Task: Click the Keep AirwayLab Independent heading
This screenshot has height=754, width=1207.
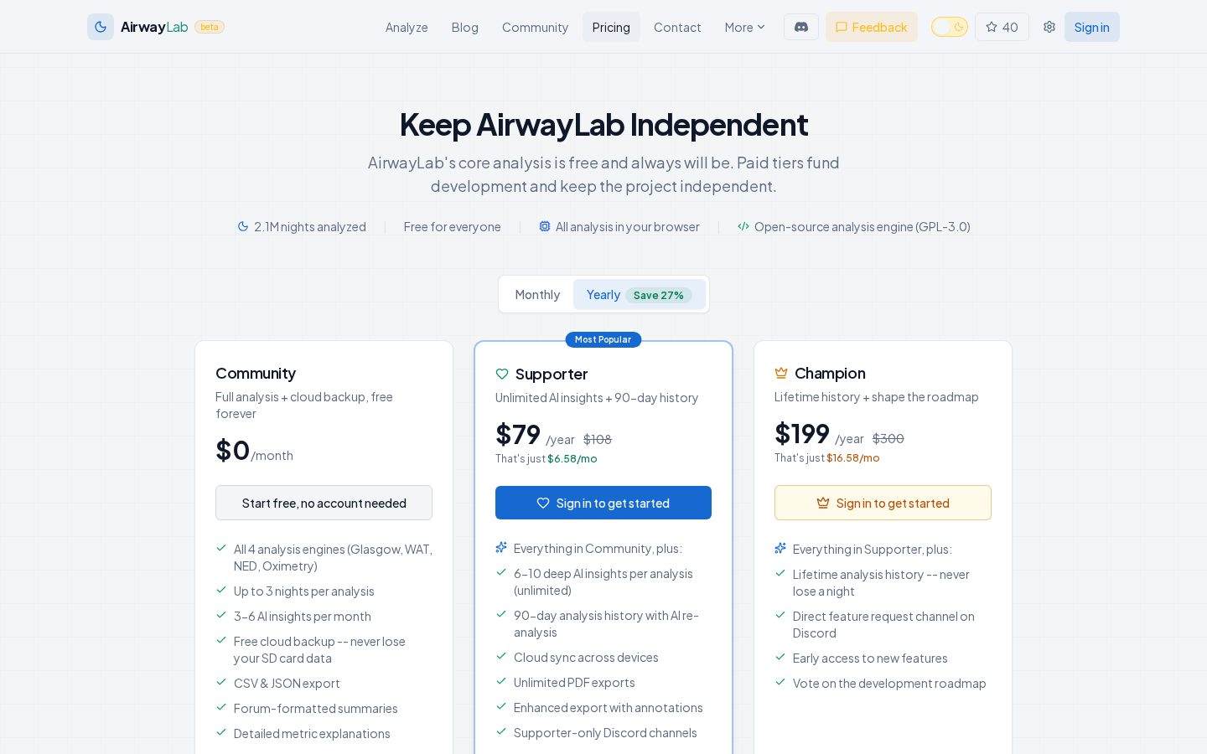Action: click(603, 124)
